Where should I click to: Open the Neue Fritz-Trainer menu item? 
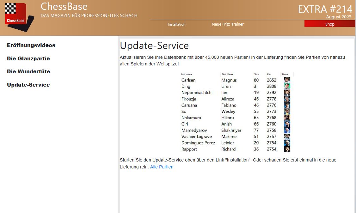coord(228,24)
